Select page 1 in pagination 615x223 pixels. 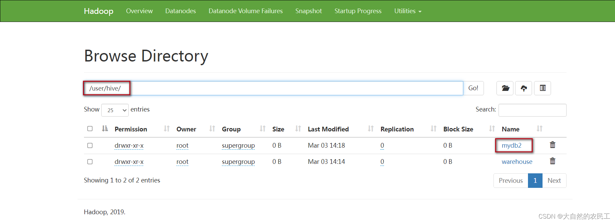coord(535,180)
